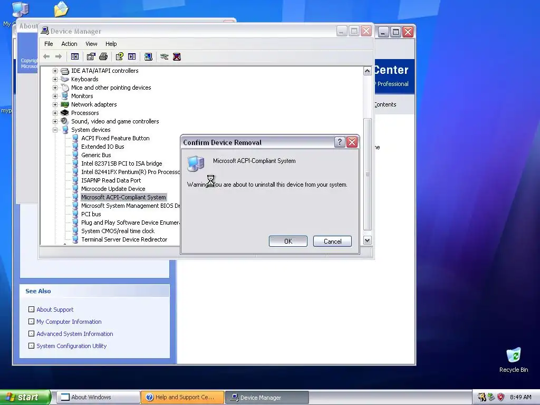Open About Support link in Help Center

[x=55, y=310]
